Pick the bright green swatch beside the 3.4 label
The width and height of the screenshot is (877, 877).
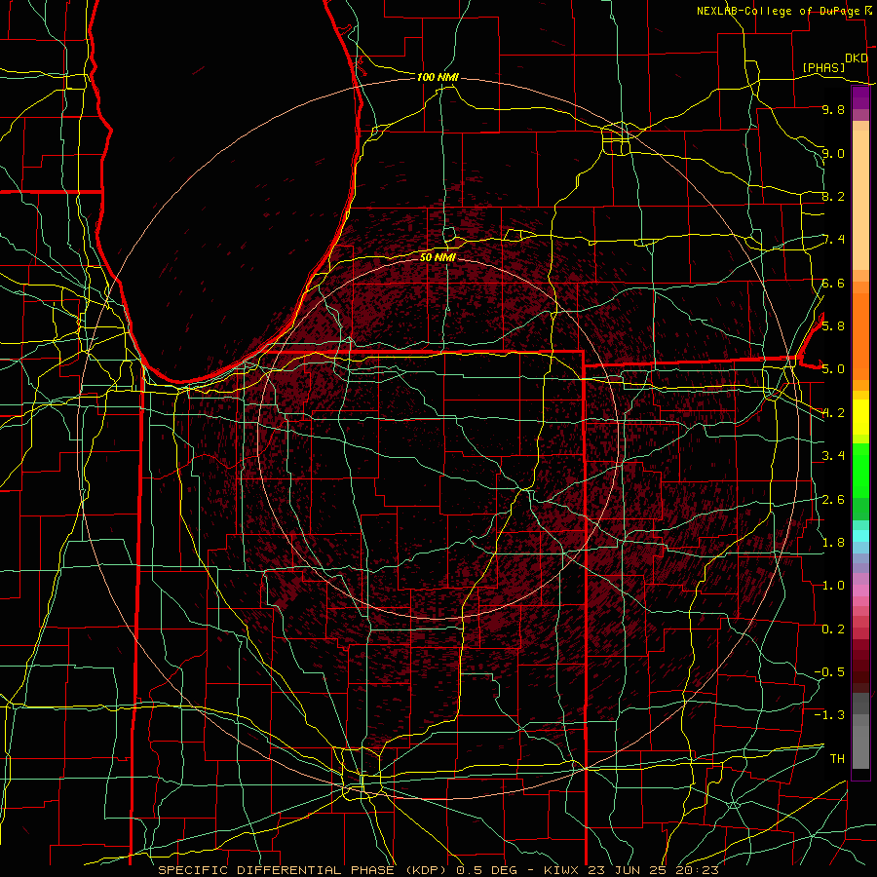coord(860,470)
